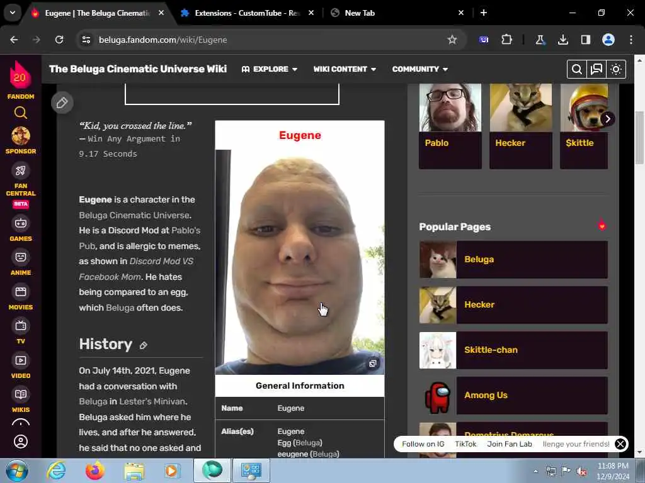This screenshot has height=483, width=645.
Task: Reload the page
Action: [59, 40]
